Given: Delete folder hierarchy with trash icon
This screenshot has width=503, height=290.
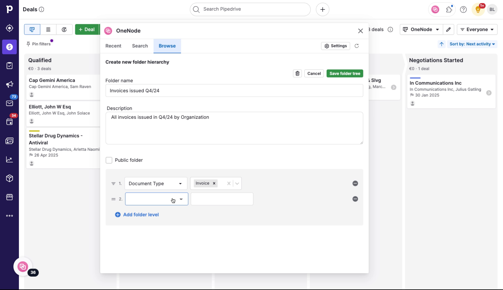Looking at the screenshot, I should point(297,73).
